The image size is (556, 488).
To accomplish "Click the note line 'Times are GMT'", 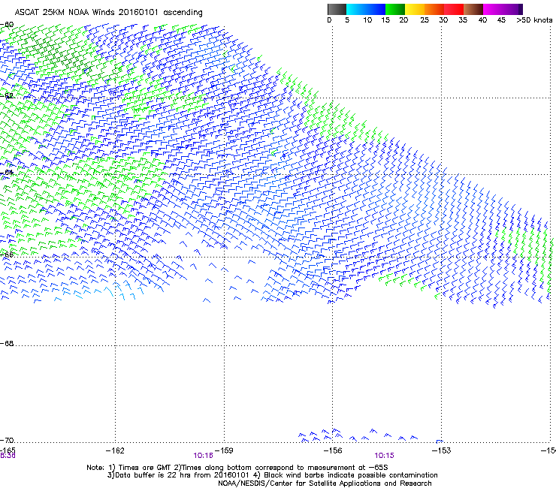I will click(x=145, y=468).
